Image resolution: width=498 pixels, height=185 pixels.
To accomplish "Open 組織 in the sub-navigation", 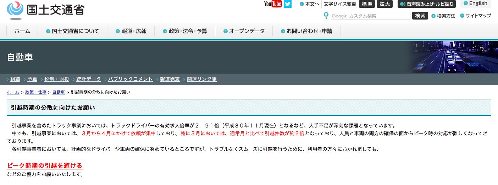I will click(x=15, y=79).
